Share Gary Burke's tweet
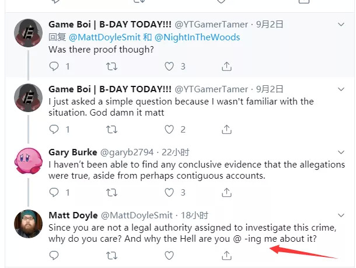Image resolution: width=356 pixels, height=268 pixels. tap(226, 192)
